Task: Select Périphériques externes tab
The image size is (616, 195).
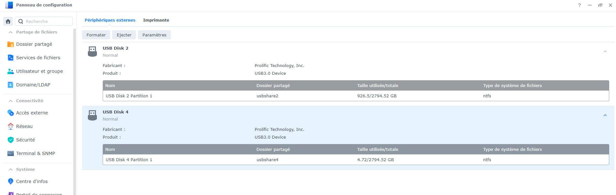Action: (110, 20)
